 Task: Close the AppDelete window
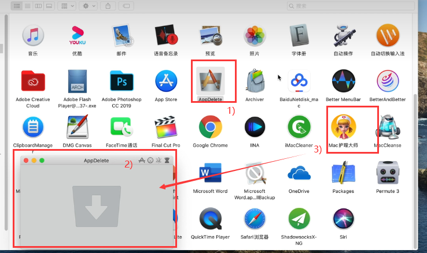(26, 161)
